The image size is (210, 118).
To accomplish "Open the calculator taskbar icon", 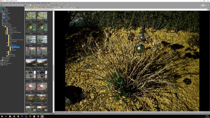I will point(34,116).
